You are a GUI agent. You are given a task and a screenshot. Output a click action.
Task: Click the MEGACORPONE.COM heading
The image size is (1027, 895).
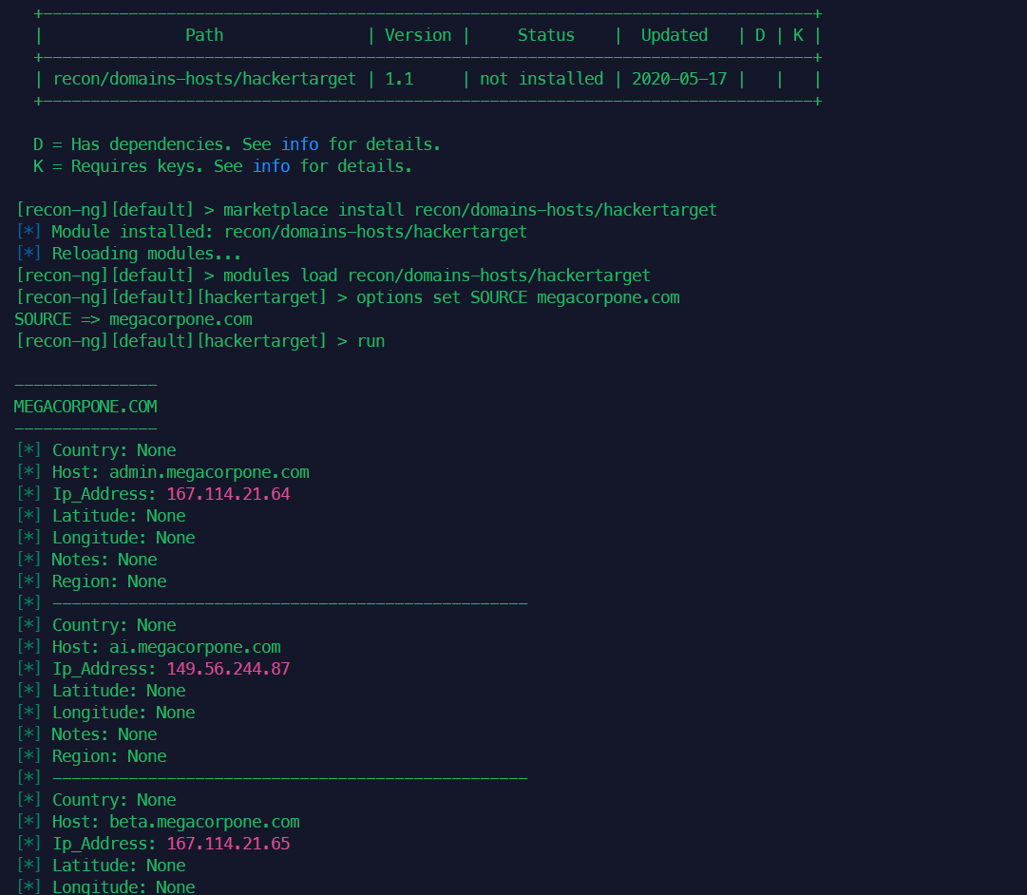point(86,407)
